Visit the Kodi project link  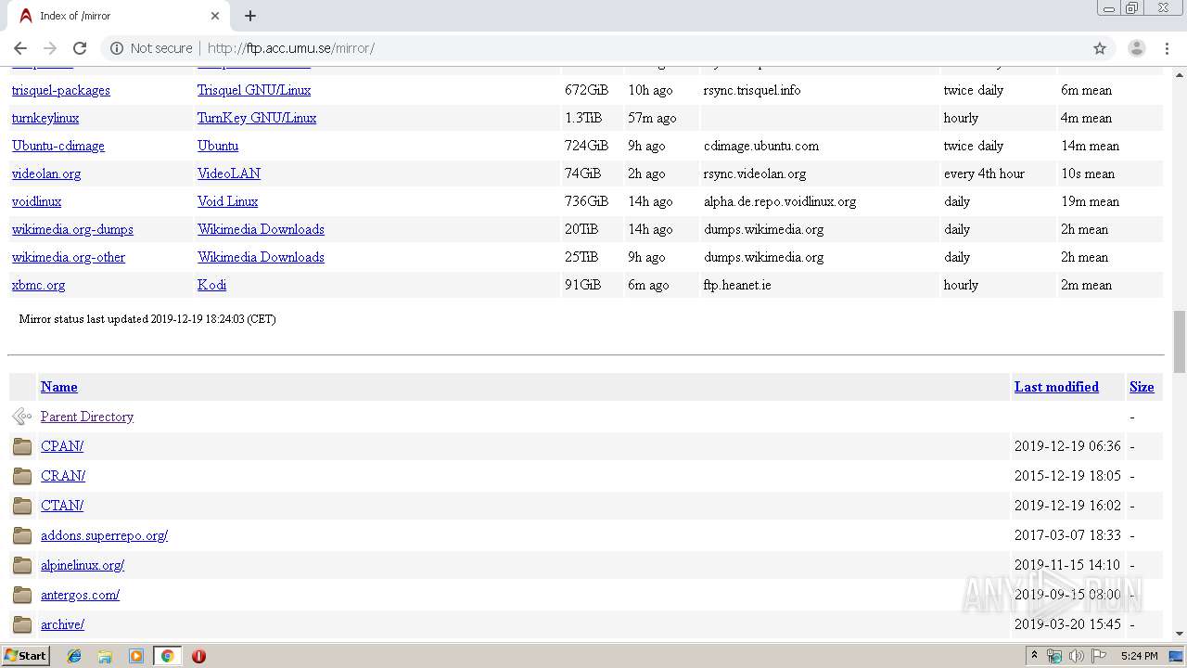point(211,285)
